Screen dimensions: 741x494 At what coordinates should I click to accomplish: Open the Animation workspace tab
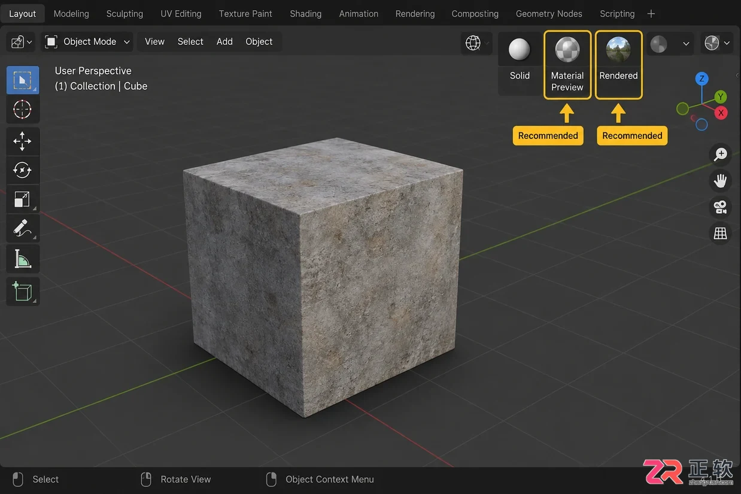click(359, 13)
